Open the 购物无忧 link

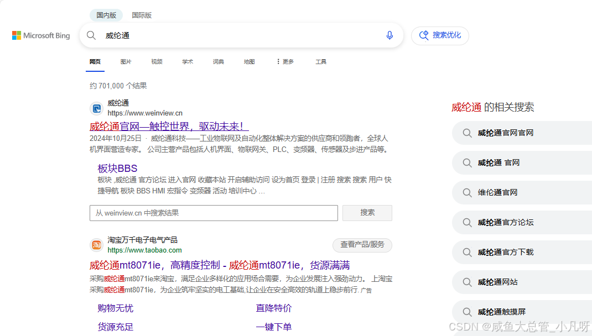(x=116, y=308)
